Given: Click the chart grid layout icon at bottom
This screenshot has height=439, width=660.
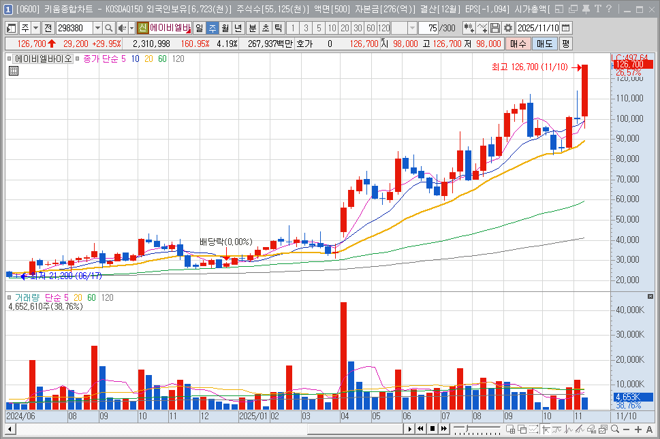Looking at the screenshot, I should pyautogui.click(x=511, y=429).
